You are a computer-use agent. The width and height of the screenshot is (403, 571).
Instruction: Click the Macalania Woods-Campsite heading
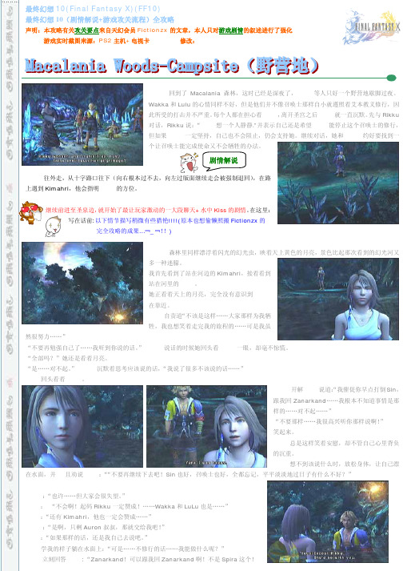tap(172, 66)
